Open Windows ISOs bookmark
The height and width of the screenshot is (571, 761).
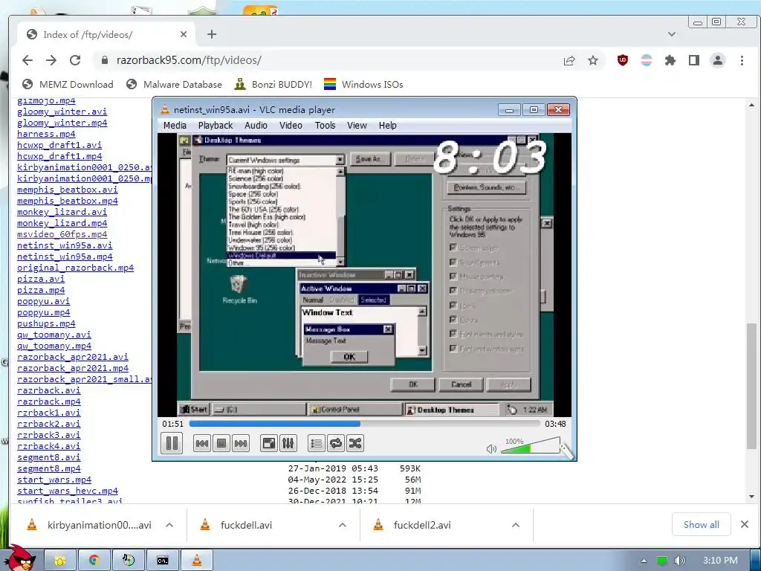[363, 85]
